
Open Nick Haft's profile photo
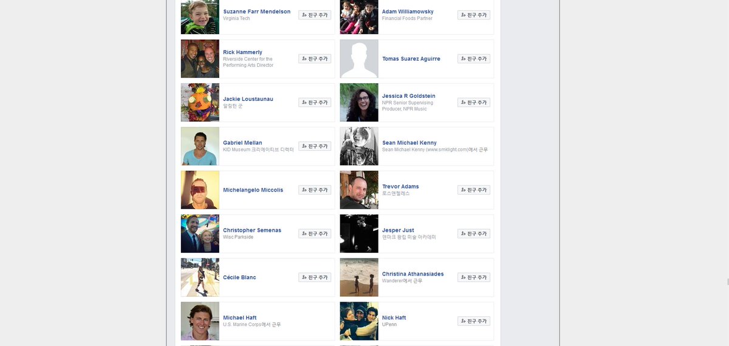tap(359, 321)
